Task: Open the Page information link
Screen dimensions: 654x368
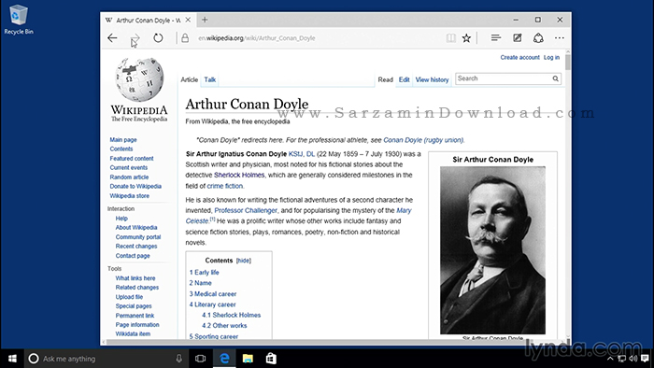Action: pyautogui.click(x=137, y=325)
